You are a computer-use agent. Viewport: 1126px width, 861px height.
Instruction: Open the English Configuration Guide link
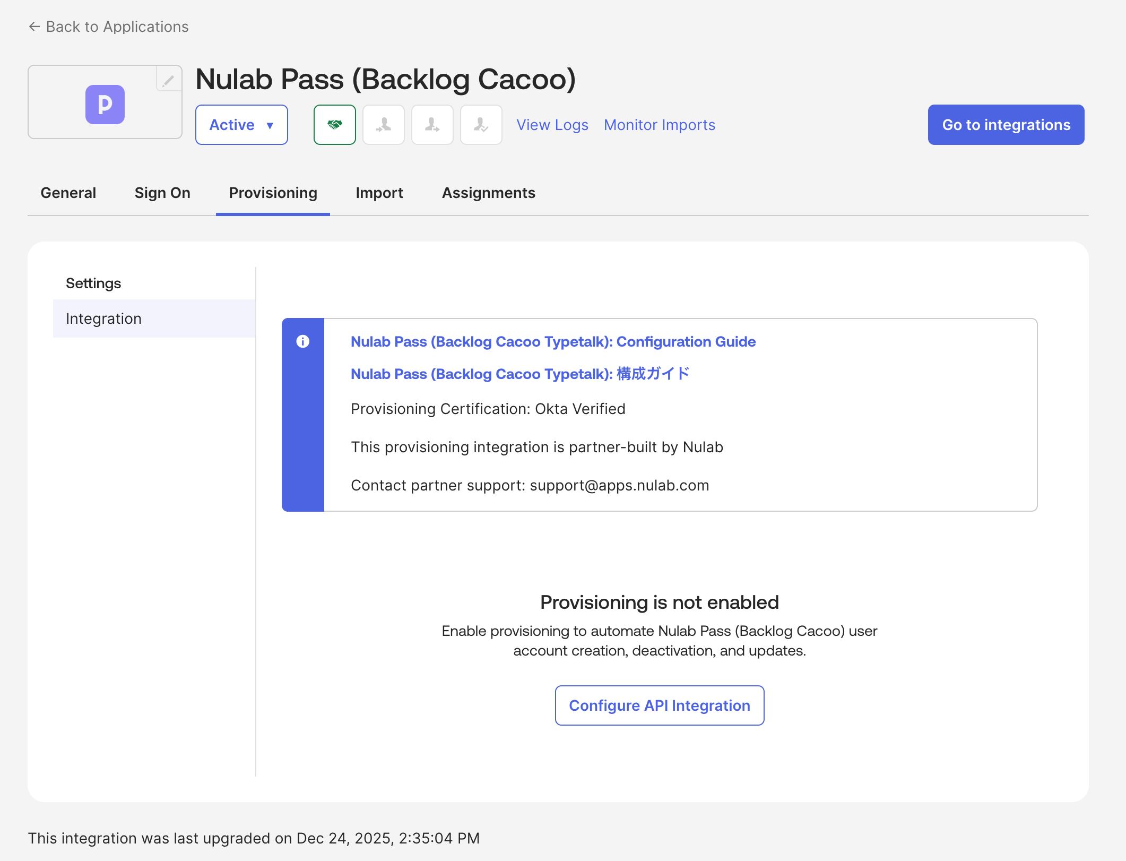pyautogui.click(x=553, y=341)
